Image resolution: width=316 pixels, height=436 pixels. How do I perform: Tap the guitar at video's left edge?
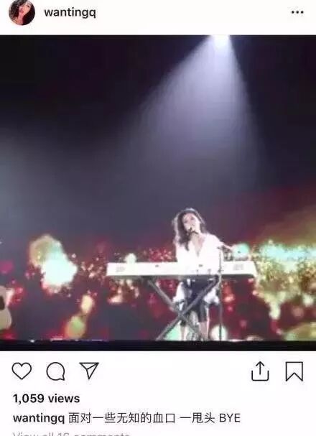(5, 307)
